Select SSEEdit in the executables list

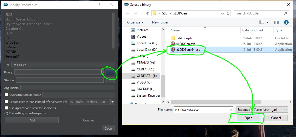click(11, 52)
